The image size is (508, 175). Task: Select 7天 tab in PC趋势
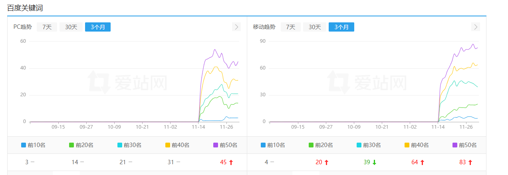[x=47, y=27]
